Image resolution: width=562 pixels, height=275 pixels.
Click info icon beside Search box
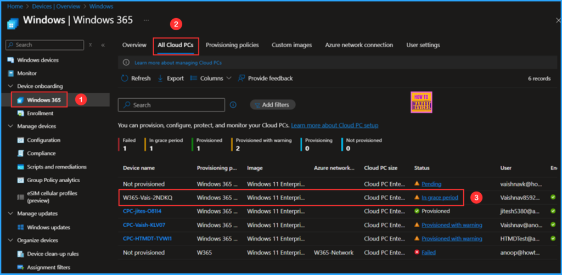point(233,105)
